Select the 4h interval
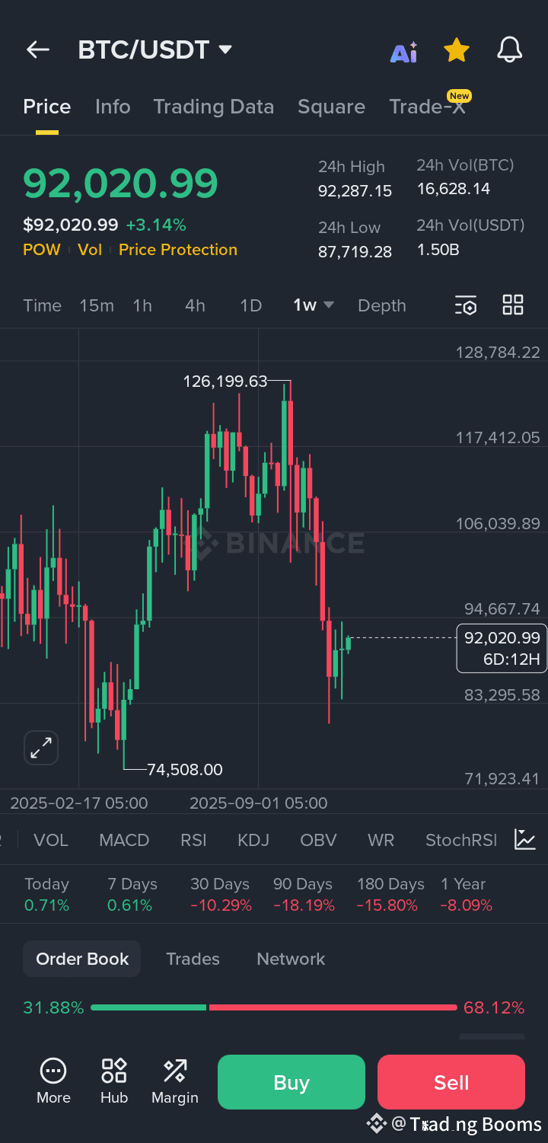The height and width of the screenshot is (1143, 548). [195, 305]
